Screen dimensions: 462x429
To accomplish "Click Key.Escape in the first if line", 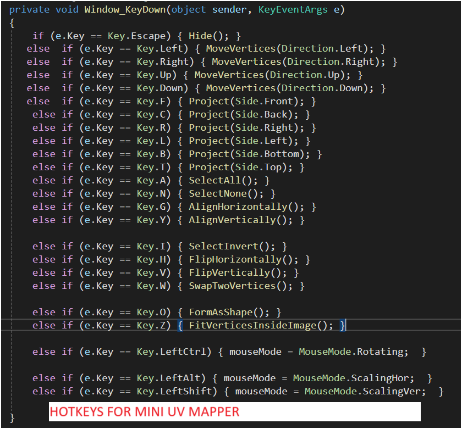I will coord(136,36).
